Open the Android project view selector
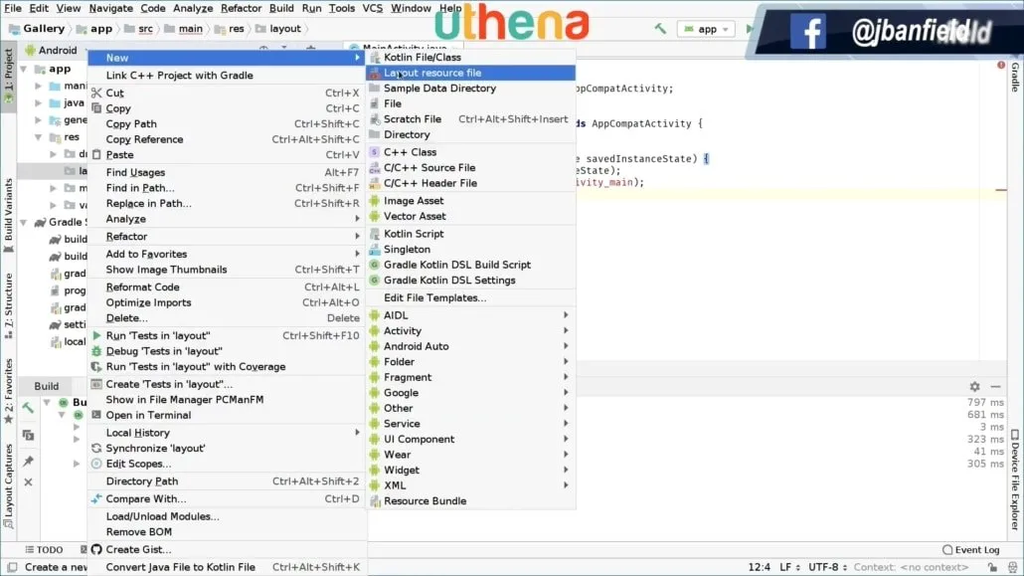 [x=58, y=50]
